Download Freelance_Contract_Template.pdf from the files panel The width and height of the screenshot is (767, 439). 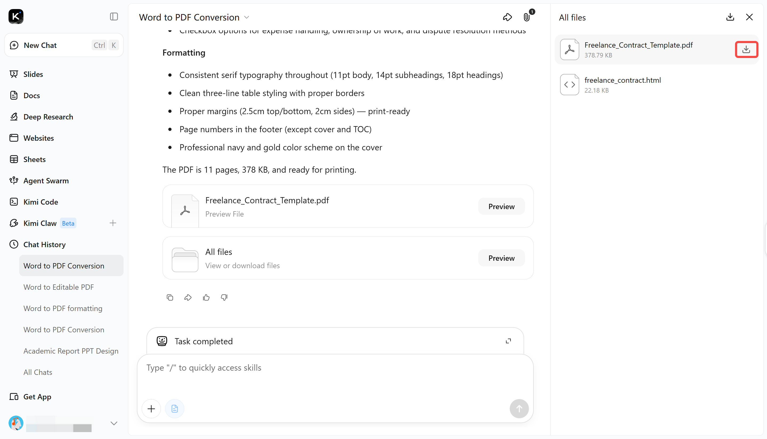point(746,49)
